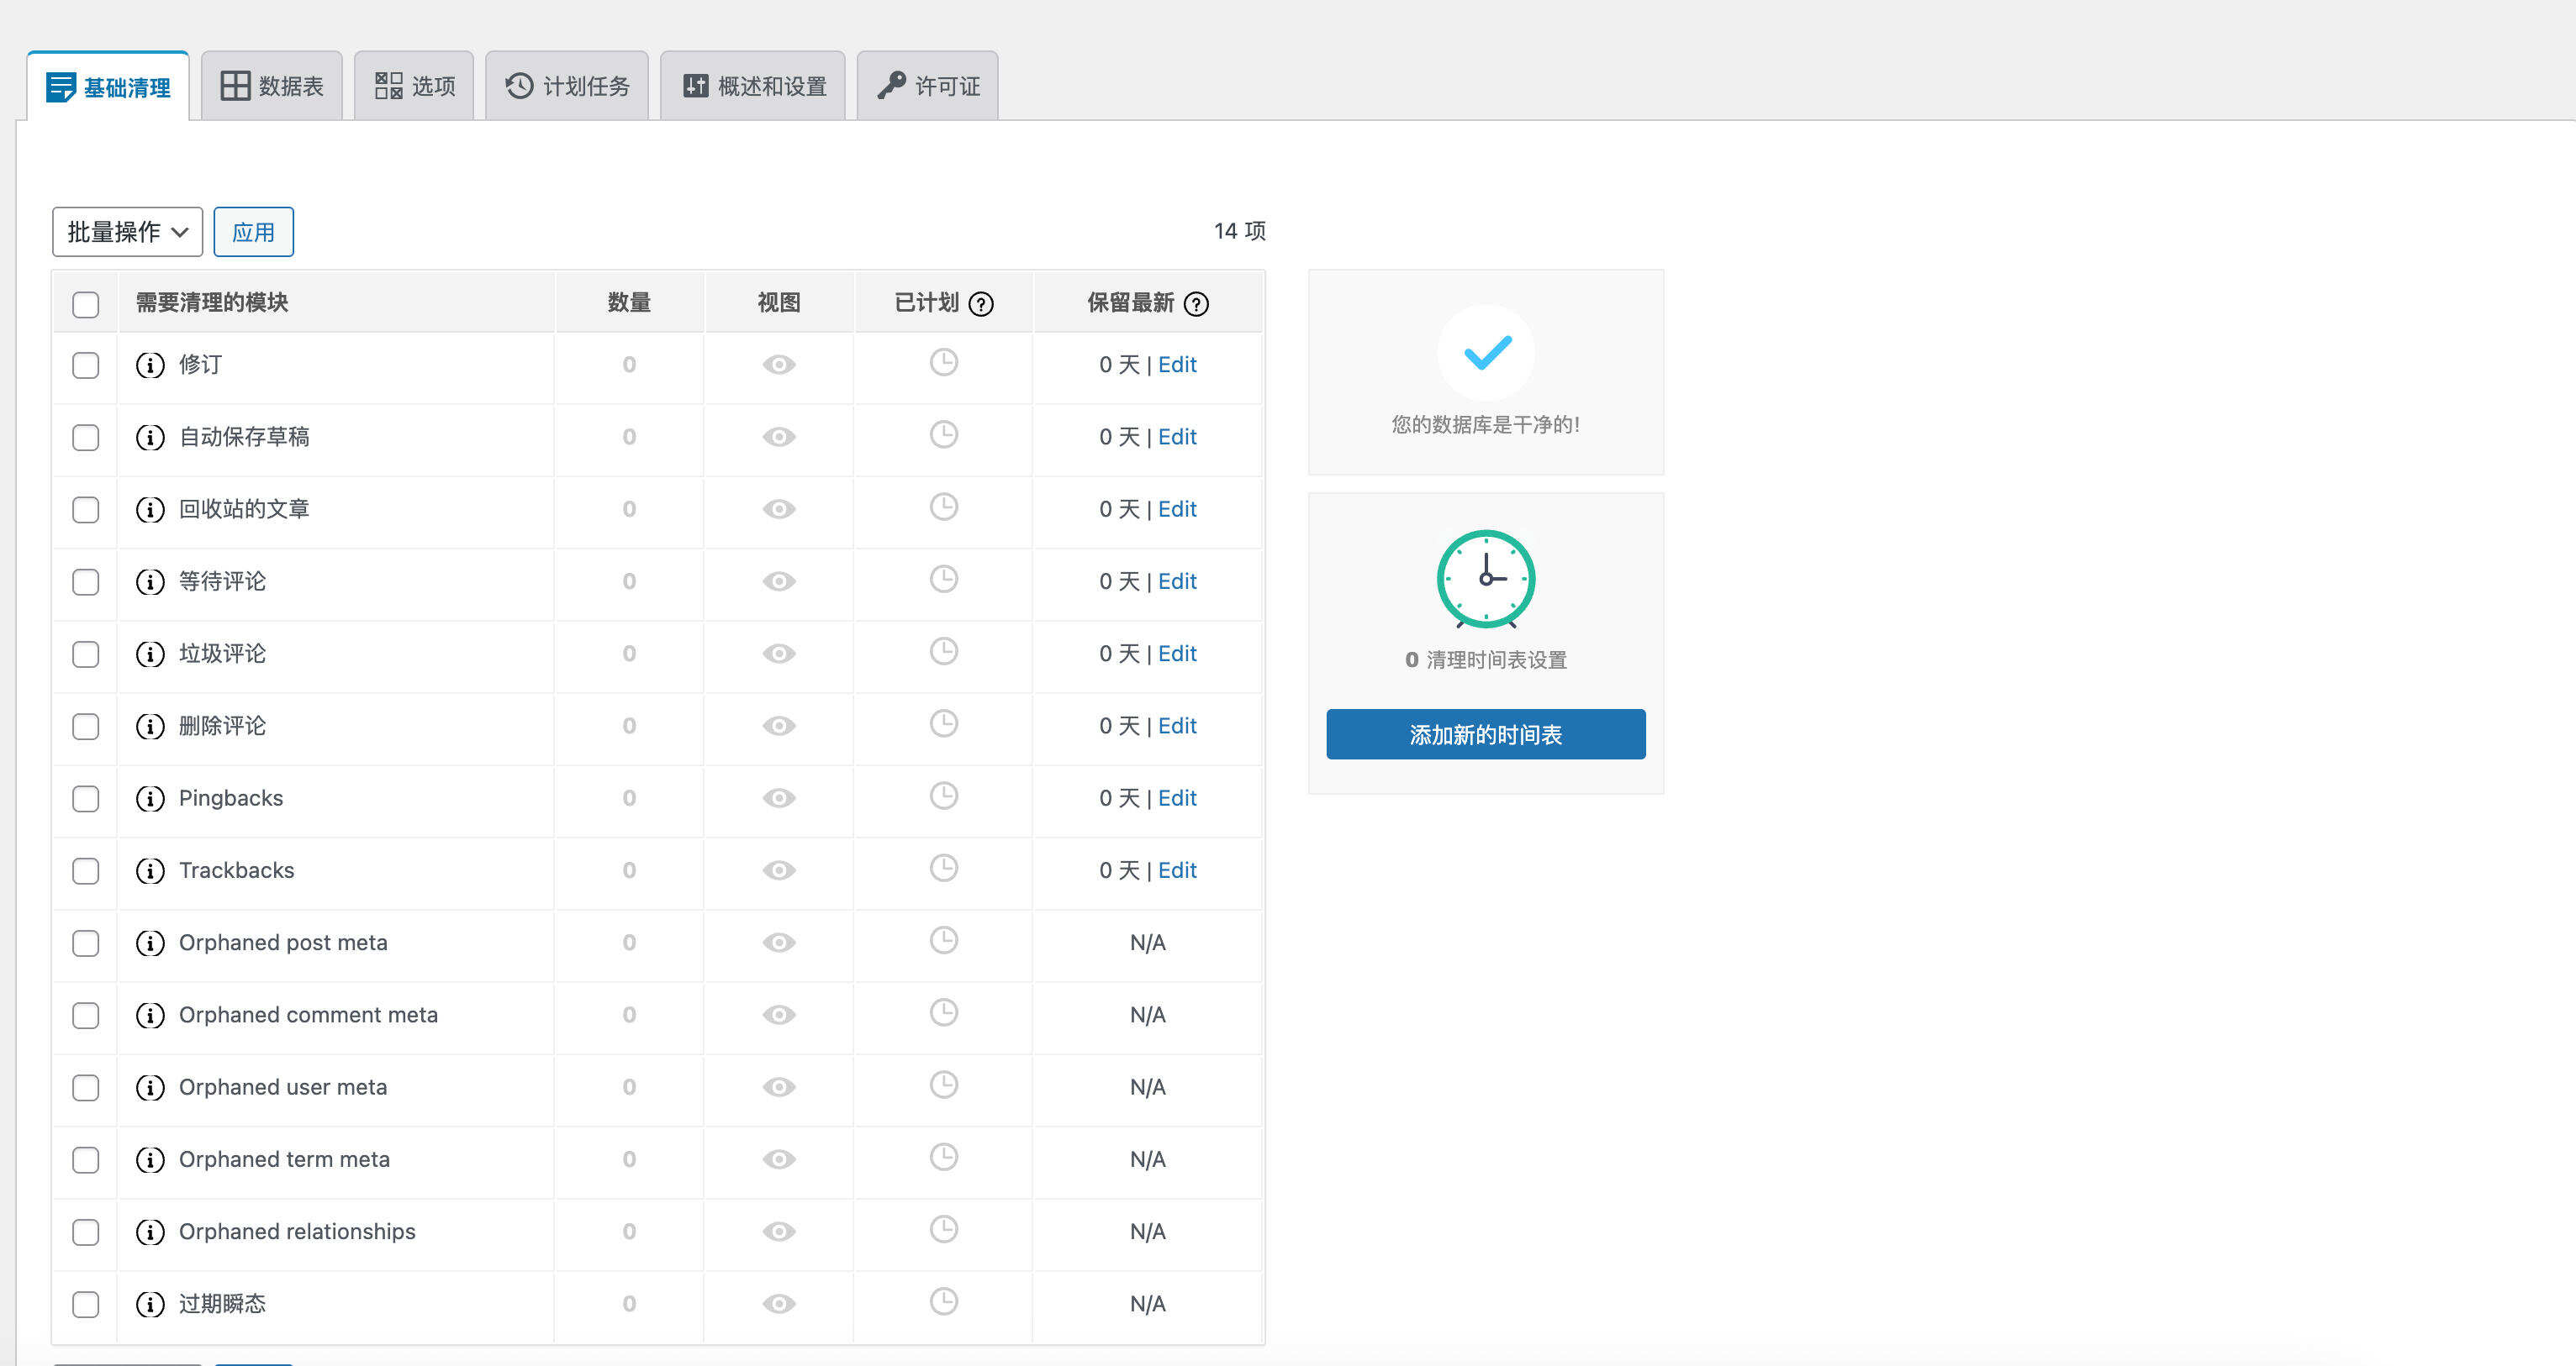The width and height of the screenshot is (2576, 1366).
Task: View Orphaned post meta with the eye icon
Action: (x=778, y=941)
